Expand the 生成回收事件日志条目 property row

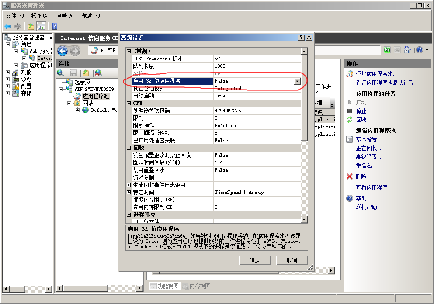[x=128, y=185]
